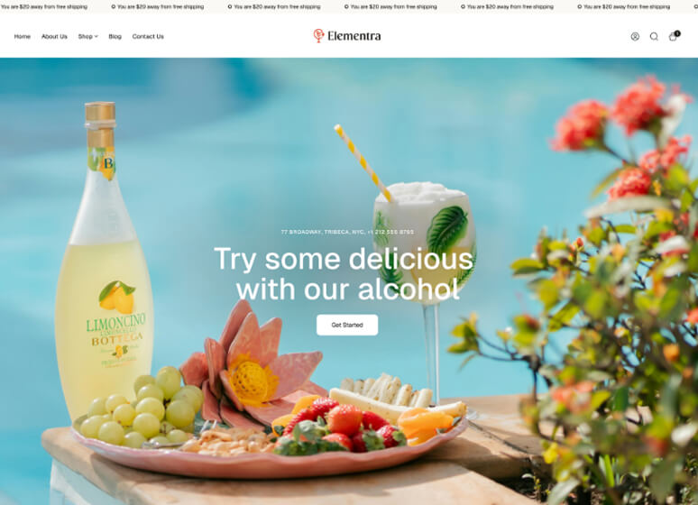Click the Get Started button
This screenshot has width=698, height=505.
coord(347,325)
